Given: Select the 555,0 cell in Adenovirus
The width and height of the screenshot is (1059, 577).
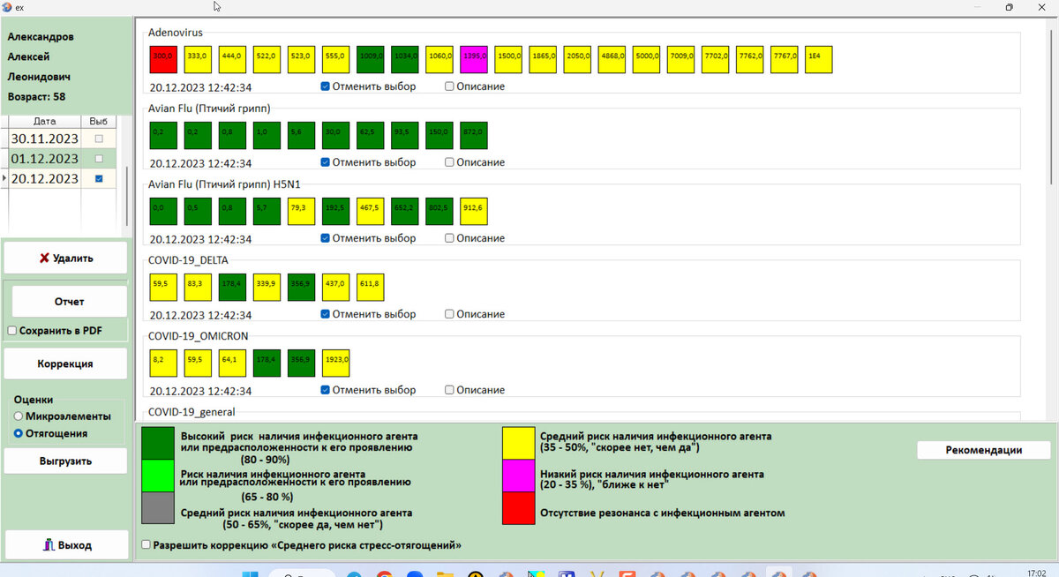Looking at the screenshot, I should (x=335, y=59).
